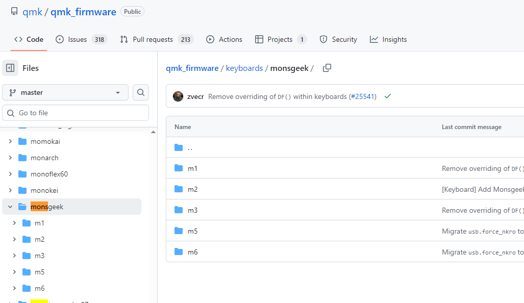Open pull request #25541 link
The height and width of the screenshot is (303, 524).
click(x=362, y=96)
